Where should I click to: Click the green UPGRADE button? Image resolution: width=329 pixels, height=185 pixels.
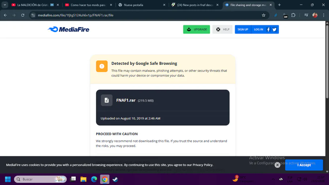(196, 29)
